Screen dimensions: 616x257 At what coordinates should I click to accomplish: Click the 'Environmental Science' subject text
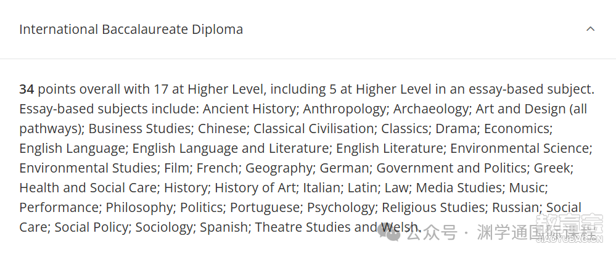coord(520,149)
